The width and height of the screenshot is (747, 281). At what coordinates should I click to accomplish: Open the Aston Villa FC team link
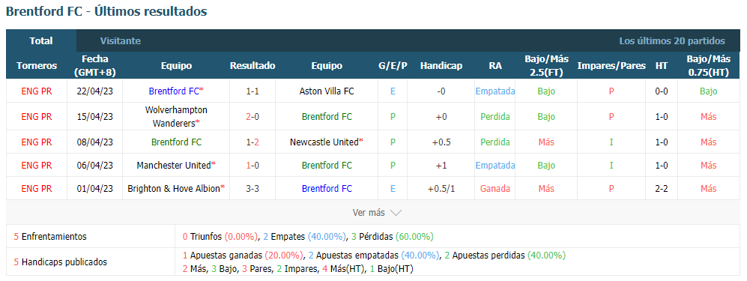[x=327, y=91]
